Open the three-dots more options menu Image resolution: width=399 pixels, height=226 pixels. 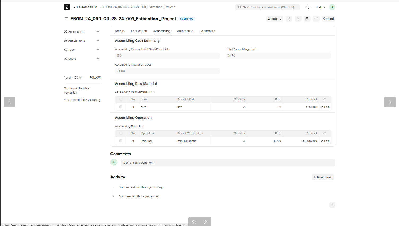coord(316,19)
